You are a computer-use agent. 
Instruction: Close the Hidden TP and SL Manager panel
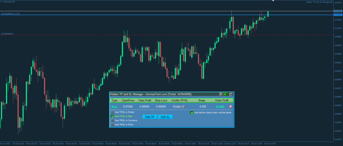pyautogui.click(x=230, y=94)
